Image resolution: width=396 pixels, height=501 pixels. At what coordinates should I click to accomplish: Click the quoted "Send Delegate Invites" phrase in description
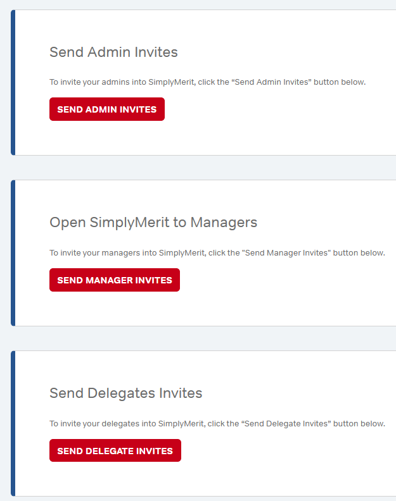[x=289, y=424]
